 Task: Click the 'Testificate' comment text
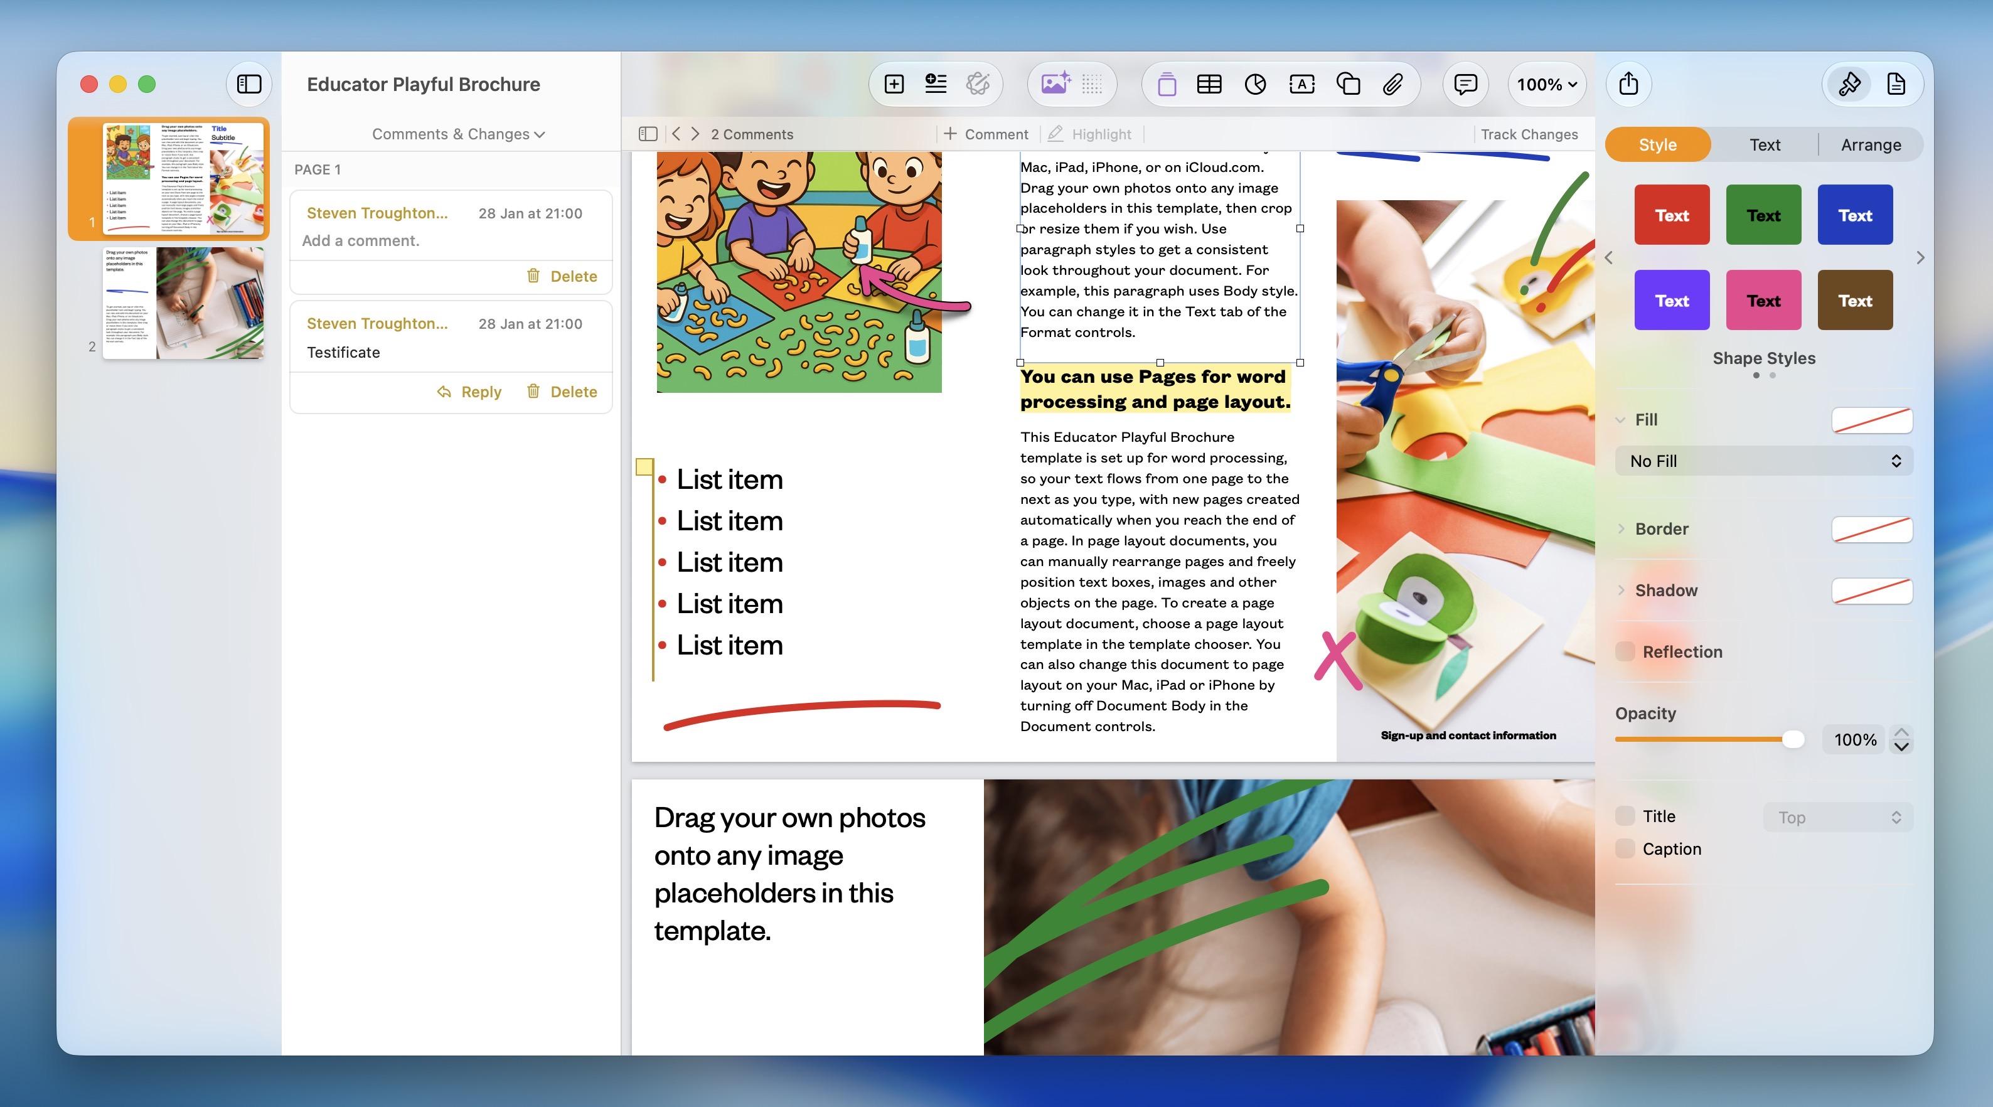[x=343, y=352]
